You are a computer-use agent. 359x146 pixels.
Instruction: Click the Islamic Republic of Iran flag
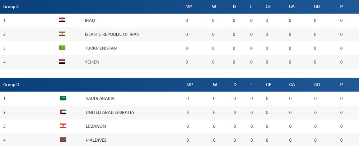62,34
